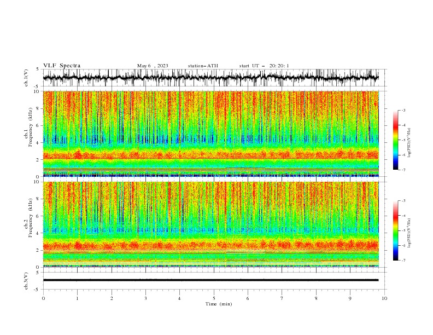Click the ch.1 spectrogram plot

(x=211, y=134)
